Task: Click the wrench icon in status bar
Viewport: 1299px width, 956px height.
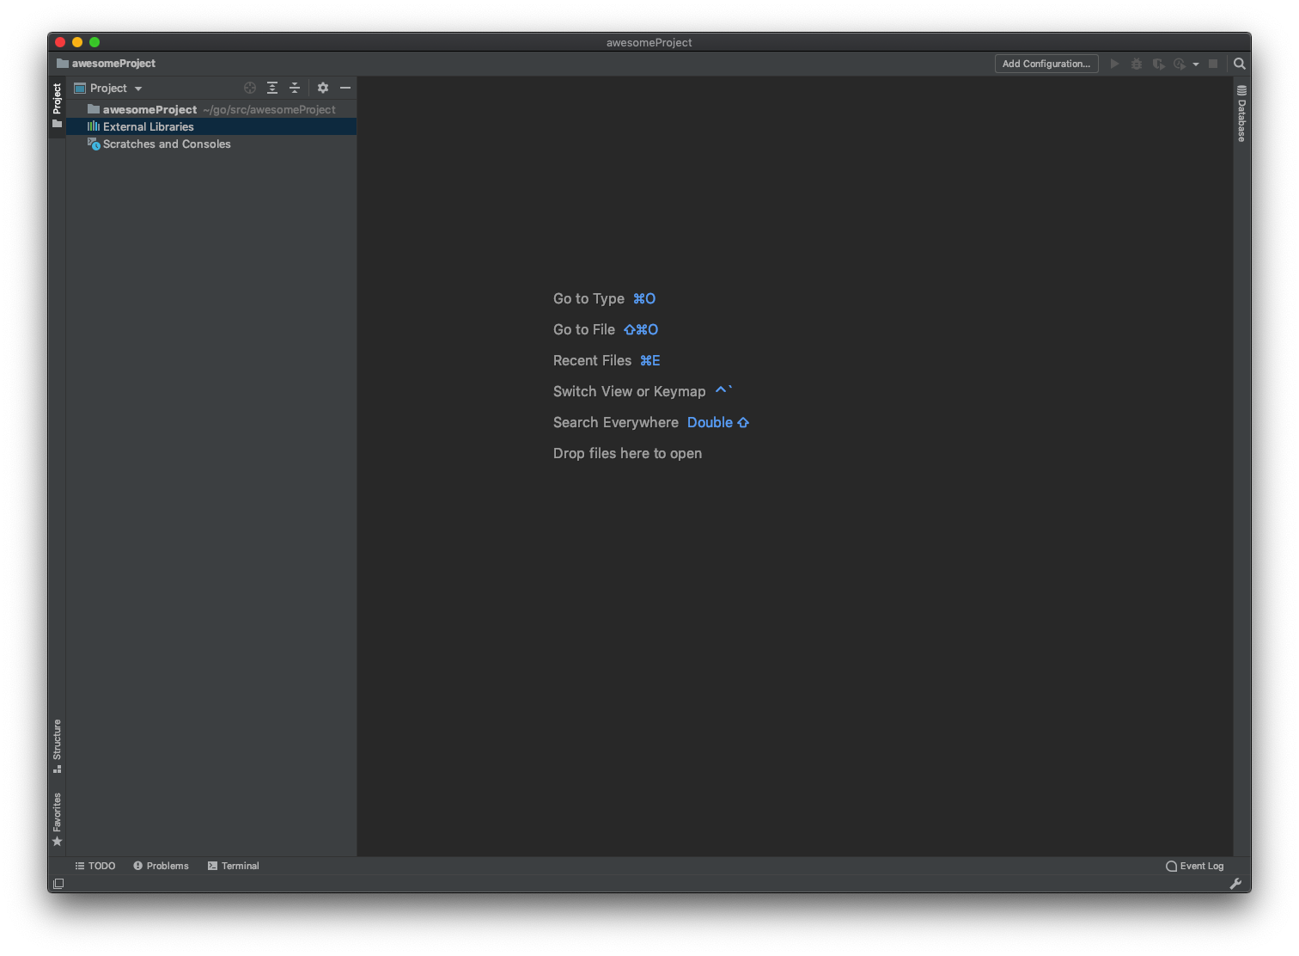Action: click(x=1235, y=884)
